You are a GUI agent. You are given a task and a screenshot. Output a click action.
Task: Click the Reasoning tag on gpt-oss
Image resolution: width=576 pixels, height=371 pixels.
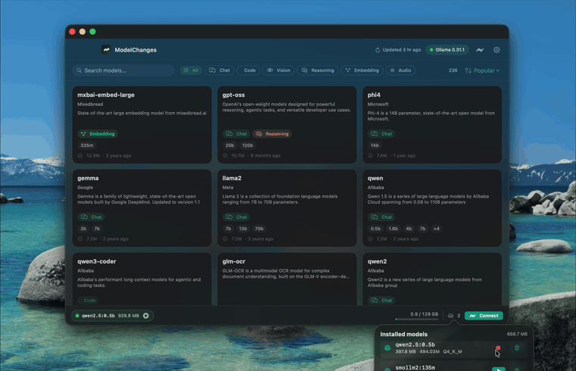[272, 134]
